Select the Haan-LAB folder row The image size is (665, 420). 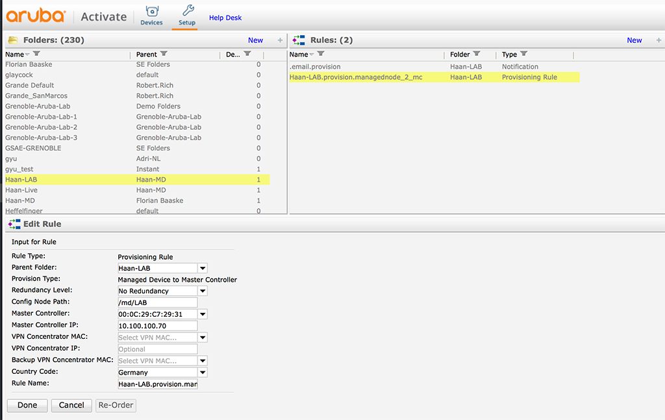click(65, 179)
